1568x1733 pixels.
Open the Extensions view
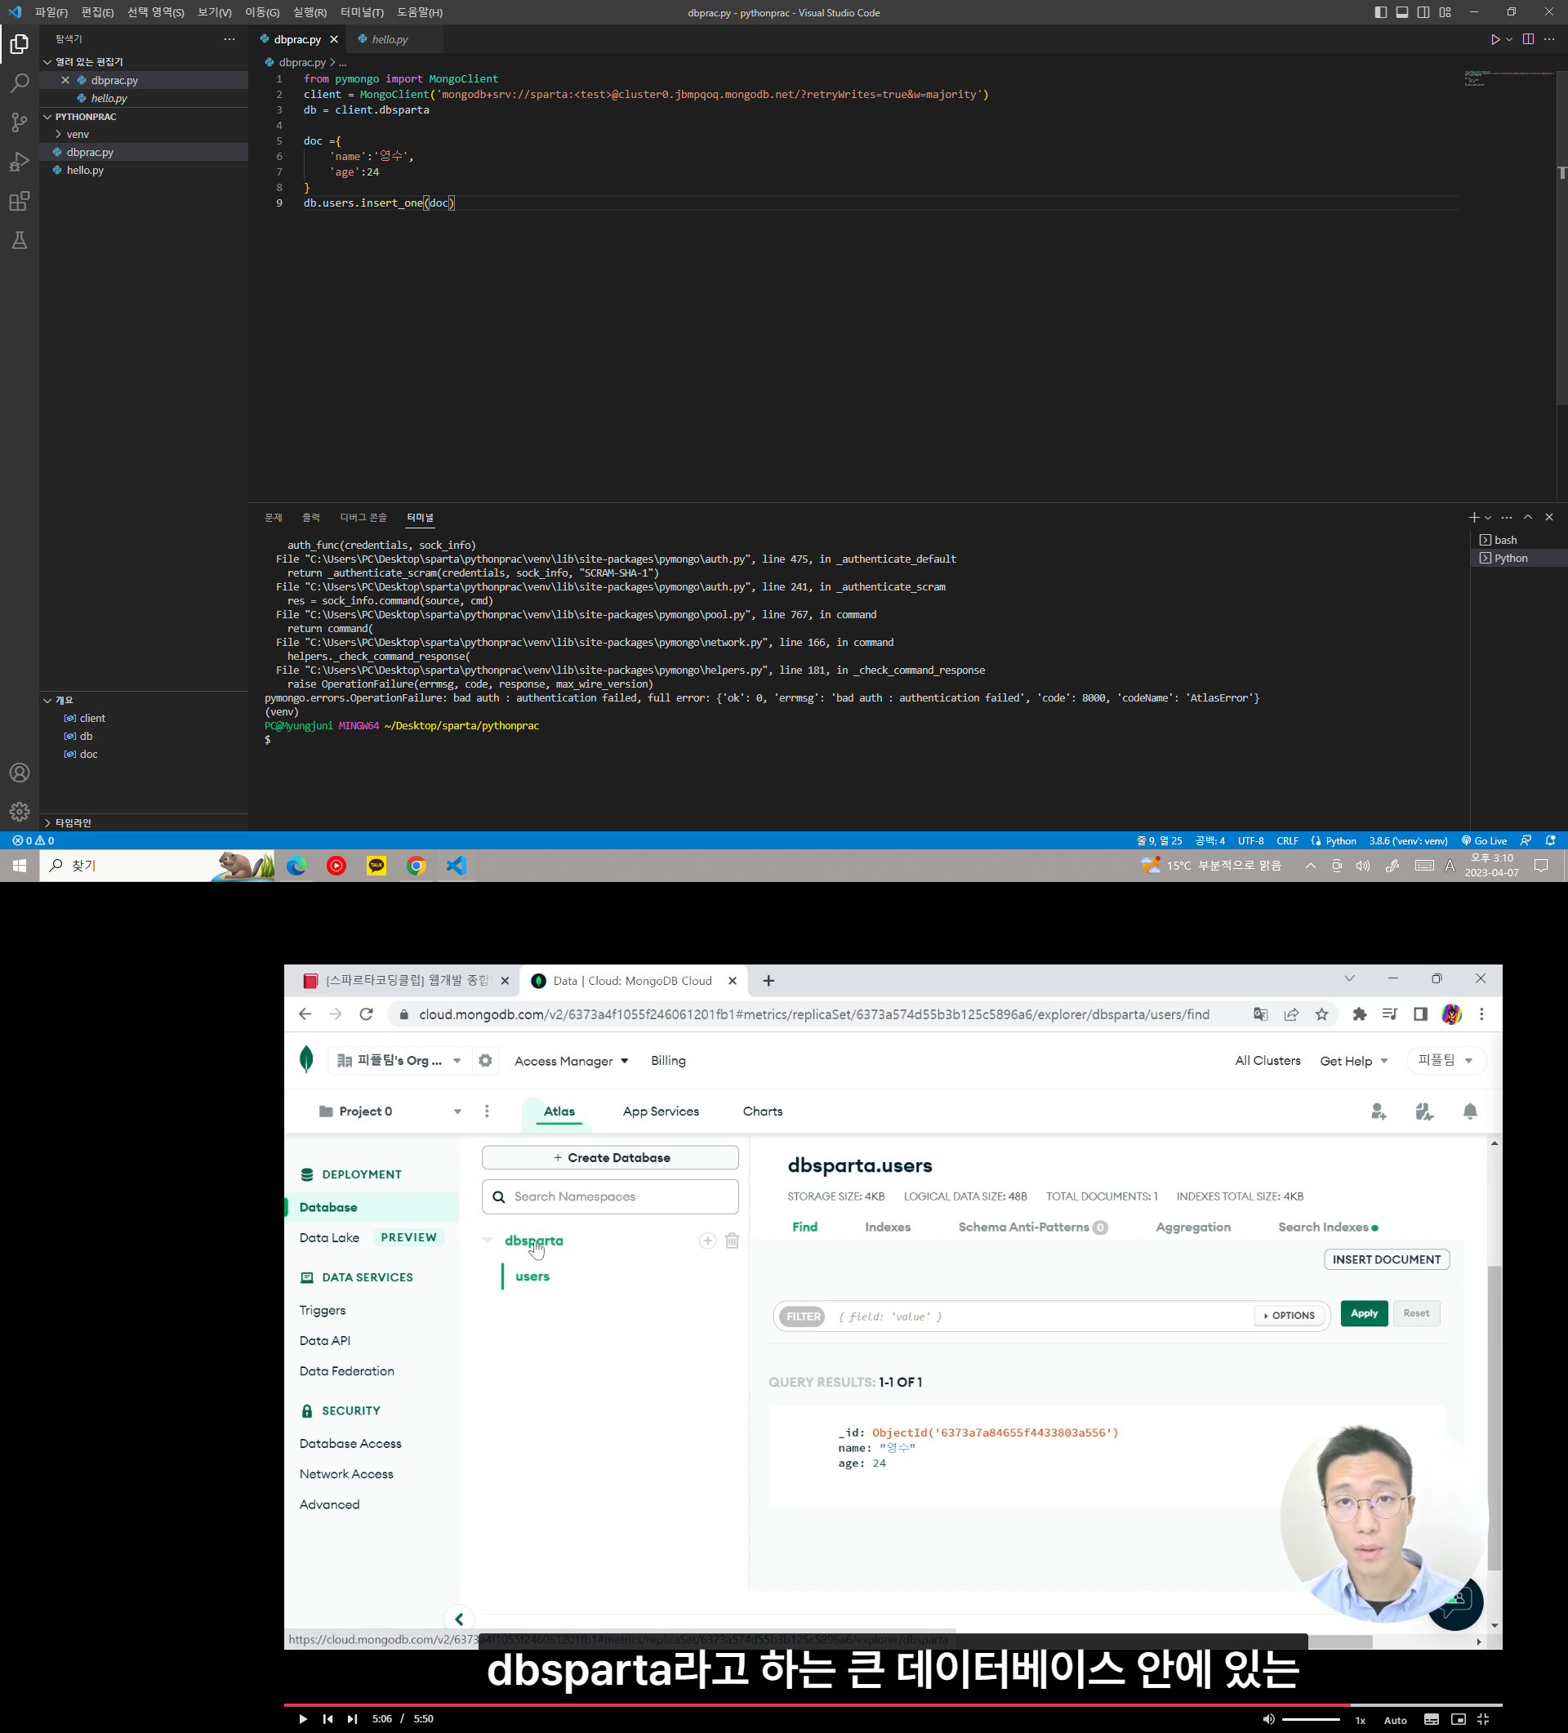(19, 202)
